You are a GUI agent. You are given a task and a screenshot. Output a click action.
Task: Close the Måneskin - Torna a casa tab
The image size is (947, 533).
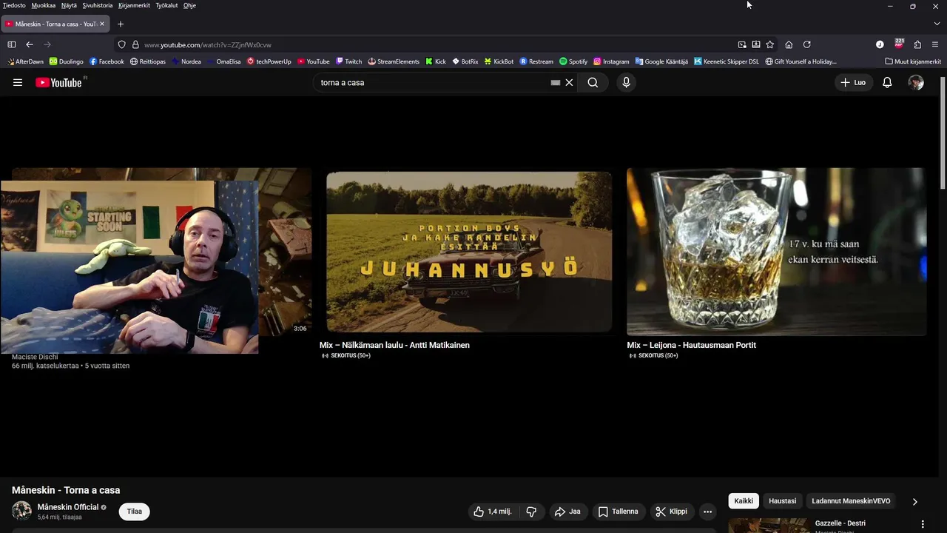tap(102, 24)
